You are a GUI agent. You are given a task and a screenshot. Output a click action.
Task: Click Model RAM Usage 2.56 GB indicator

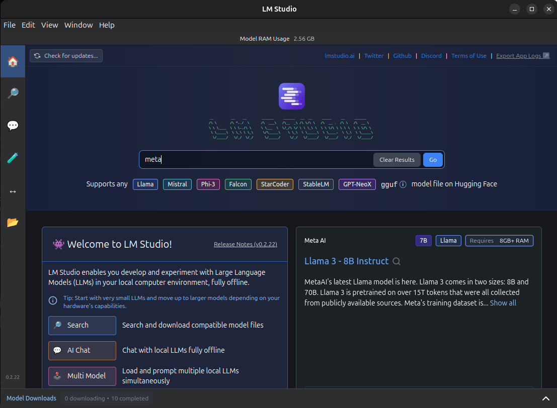click(x=277, y=39)
